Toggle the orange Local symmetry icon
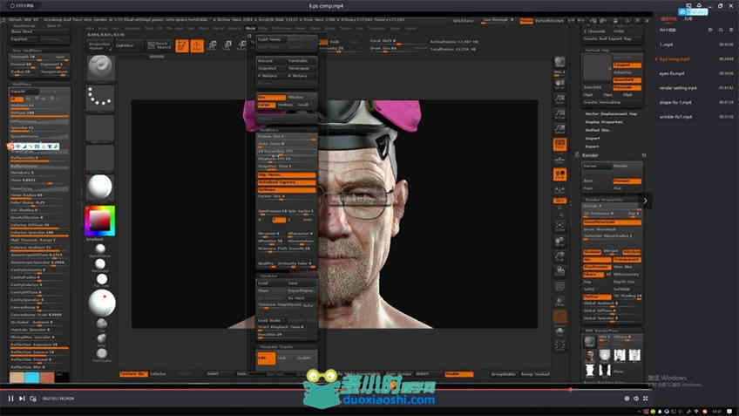 [x=559, y=174]
